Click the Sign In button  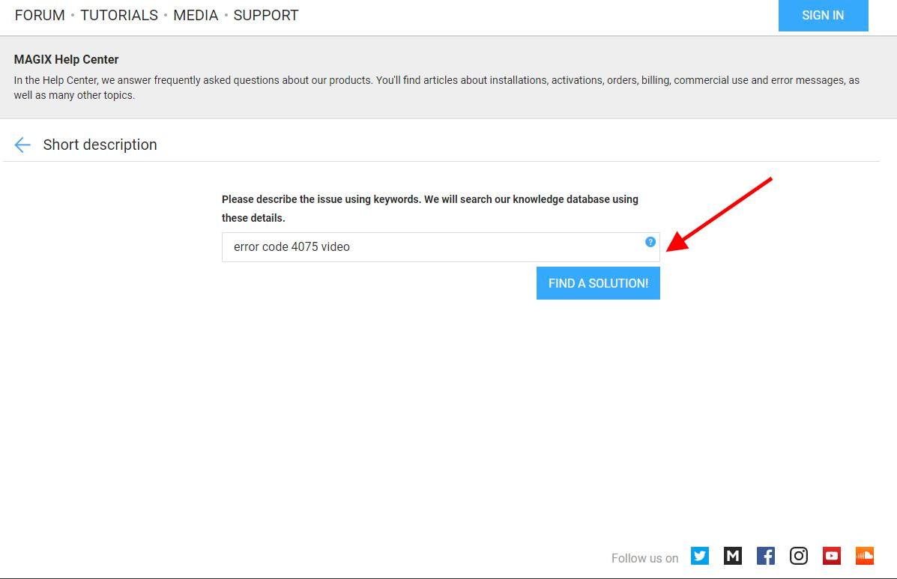pyautogui.click(x=824, y=16)
